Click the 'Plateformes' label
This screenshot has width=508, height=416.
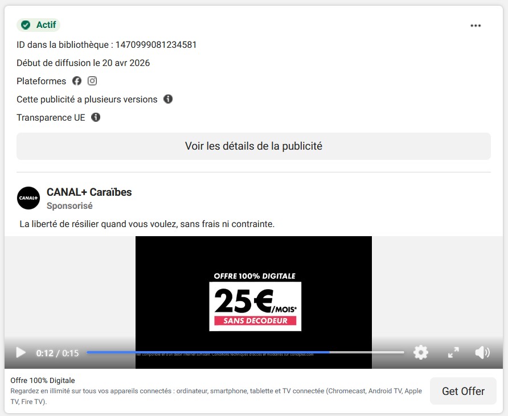(x=41, y=81)
